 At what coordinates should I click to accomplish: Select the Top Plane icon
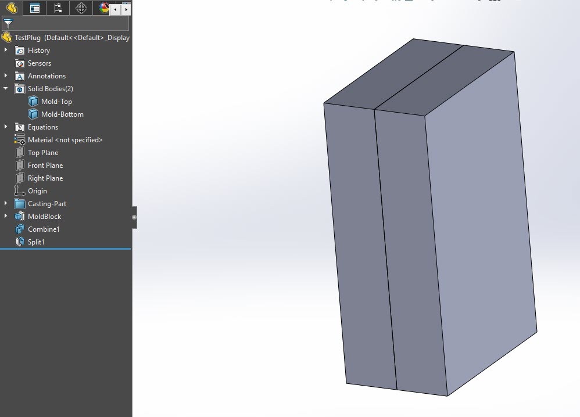[20, 152]
